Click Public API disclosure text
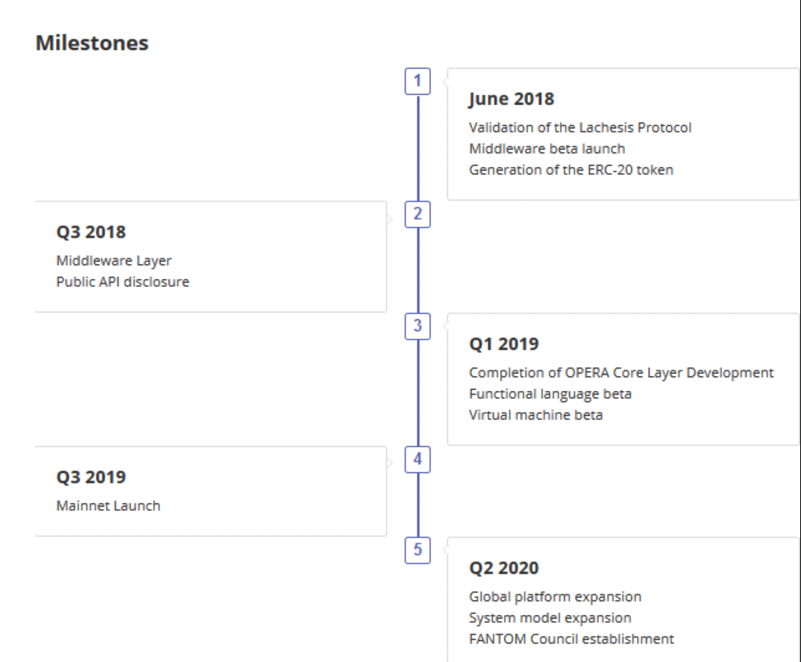The image size is (801, 662). [x=123, y=282]
